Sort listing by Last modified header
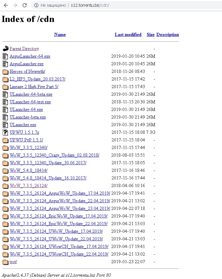222x279 pixels. 128,35
